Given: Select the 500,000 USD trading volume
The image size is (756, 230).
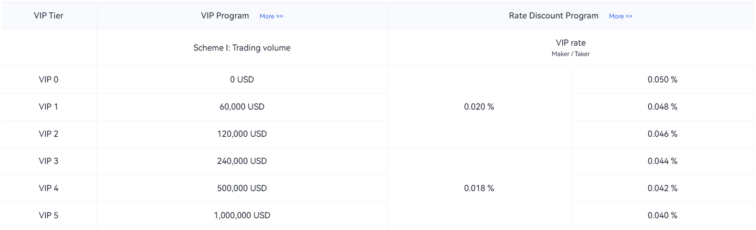Looking at the screenshot, I should 242,189.
